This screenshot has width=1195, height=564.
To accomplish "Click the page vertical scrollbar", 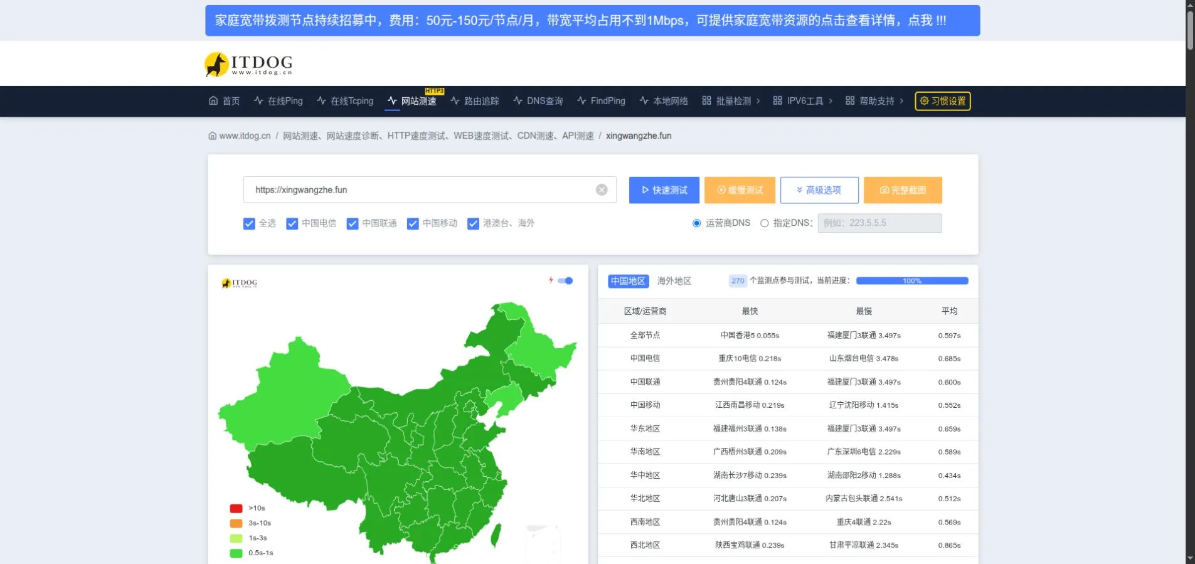I will (x=1190, y=31).
